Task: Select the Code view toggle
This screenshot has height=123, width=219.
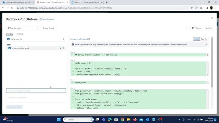Action: pos(196,39)
